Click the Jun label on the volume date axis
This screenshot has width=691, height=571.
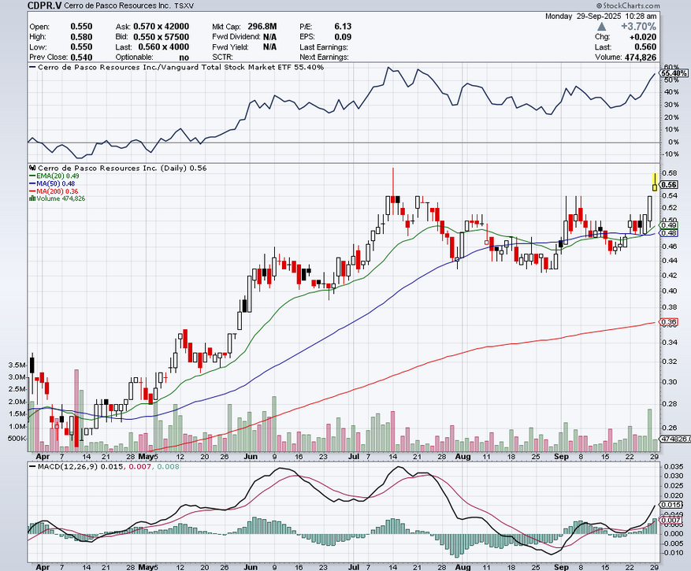coord(251,457)
